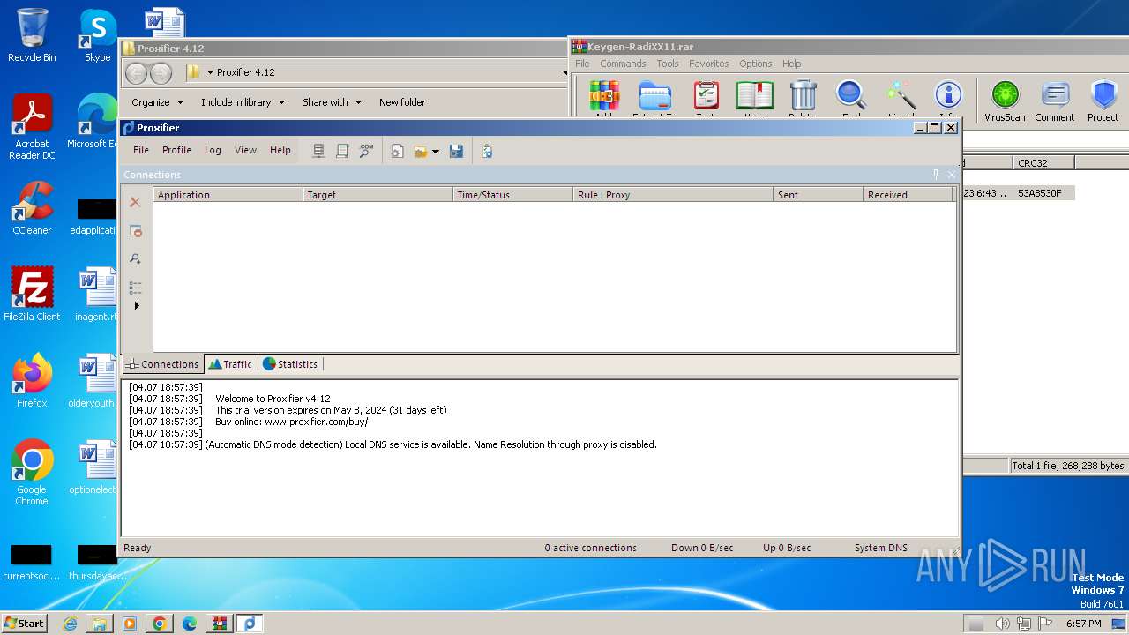This screenshot has width=1129, height=635.
Task: Open WinRAR Options menu
Action: 755,63
